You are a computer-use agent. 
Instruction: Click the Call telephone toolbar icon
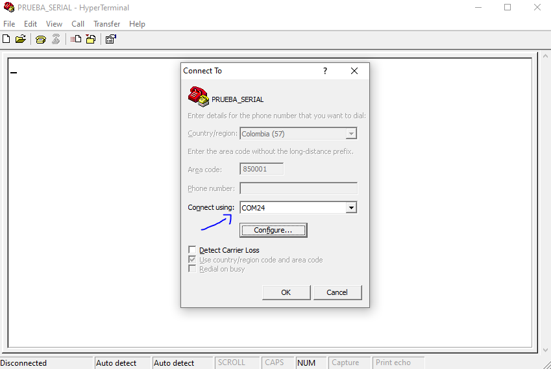(40, 39)
